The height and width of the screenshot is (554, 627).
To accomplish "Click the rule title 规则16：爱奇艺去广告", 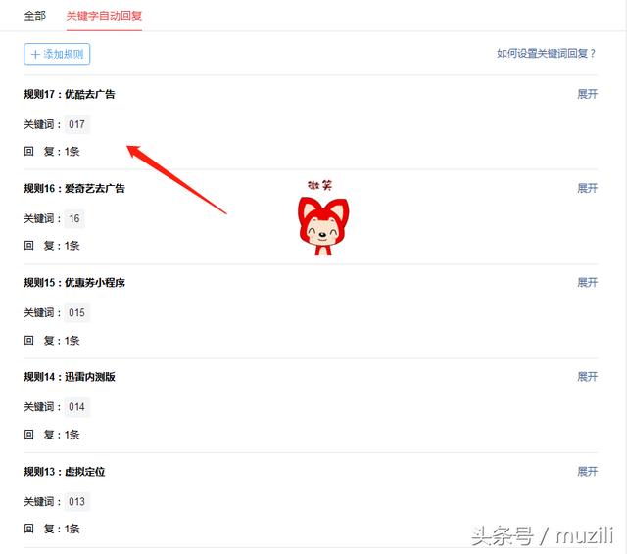I will (x=74, y=188).
